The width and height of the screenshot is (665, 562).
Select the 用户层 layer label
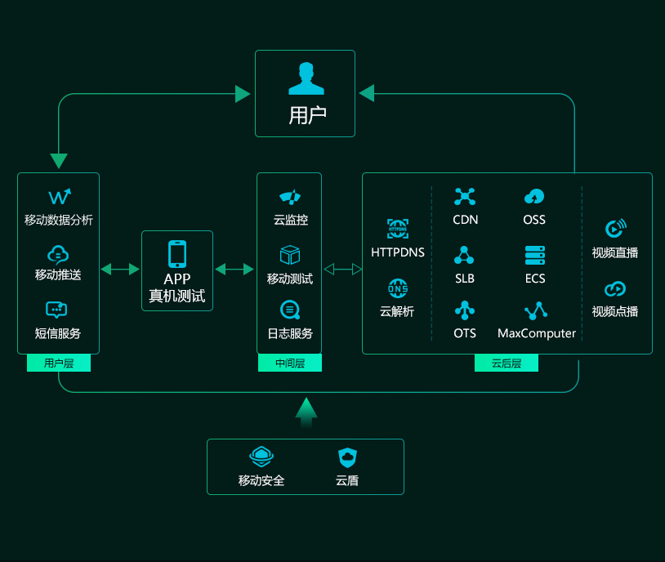[59, 363]
